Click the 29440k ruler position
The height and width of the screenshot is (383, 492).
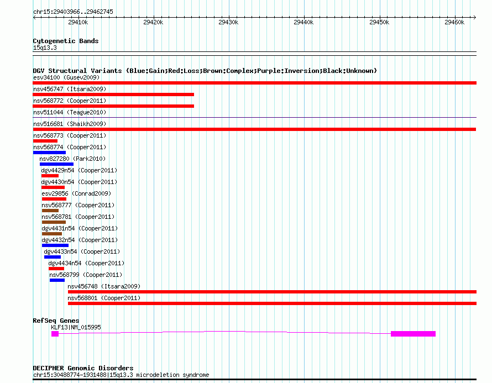click(303, 22)
